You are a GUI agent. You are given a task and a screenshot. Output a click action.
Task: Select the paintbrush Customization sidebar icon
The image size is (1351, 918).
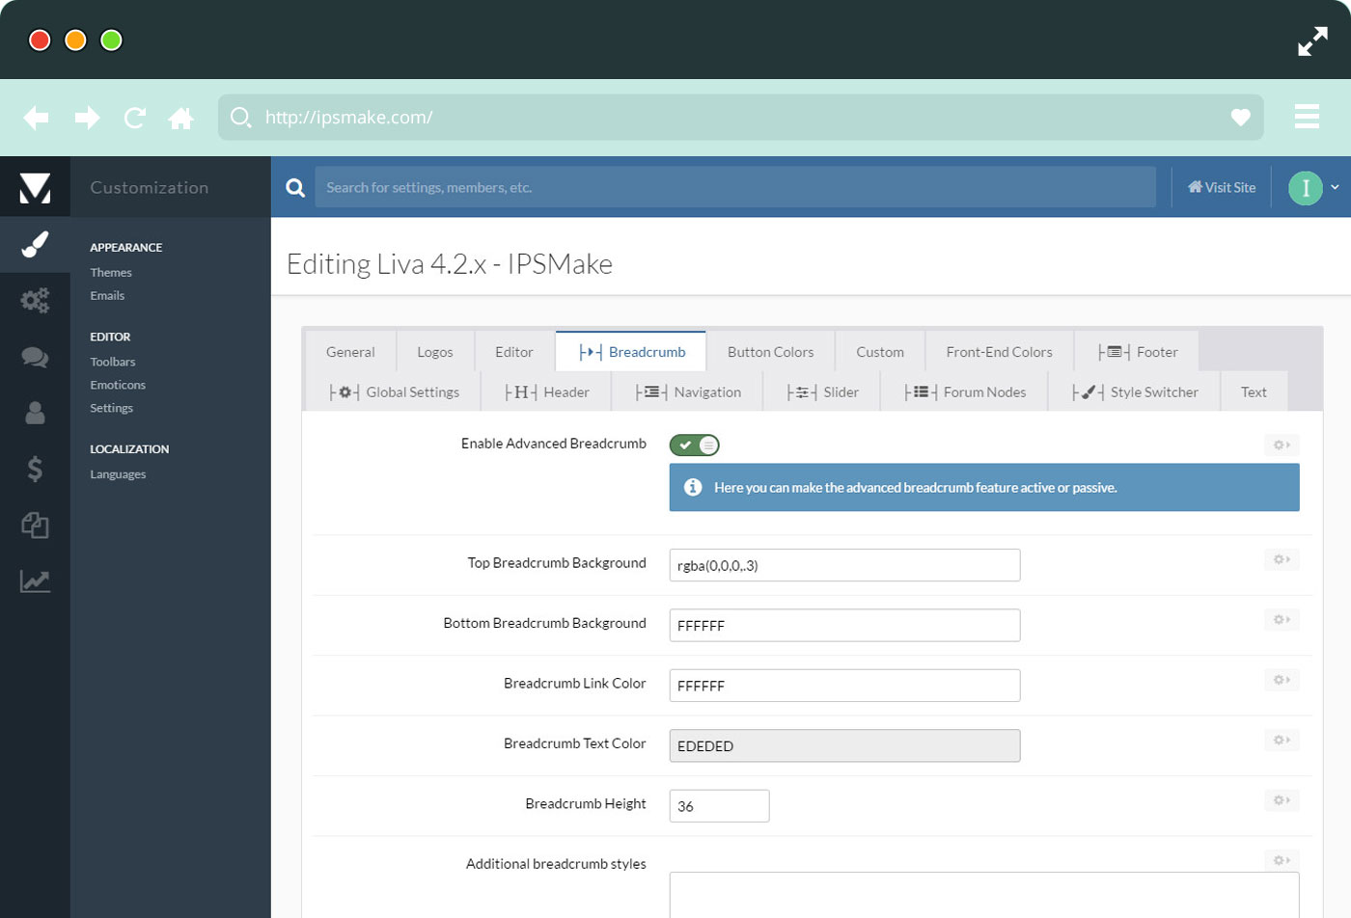pyautogui.click(x=35, y=244)
